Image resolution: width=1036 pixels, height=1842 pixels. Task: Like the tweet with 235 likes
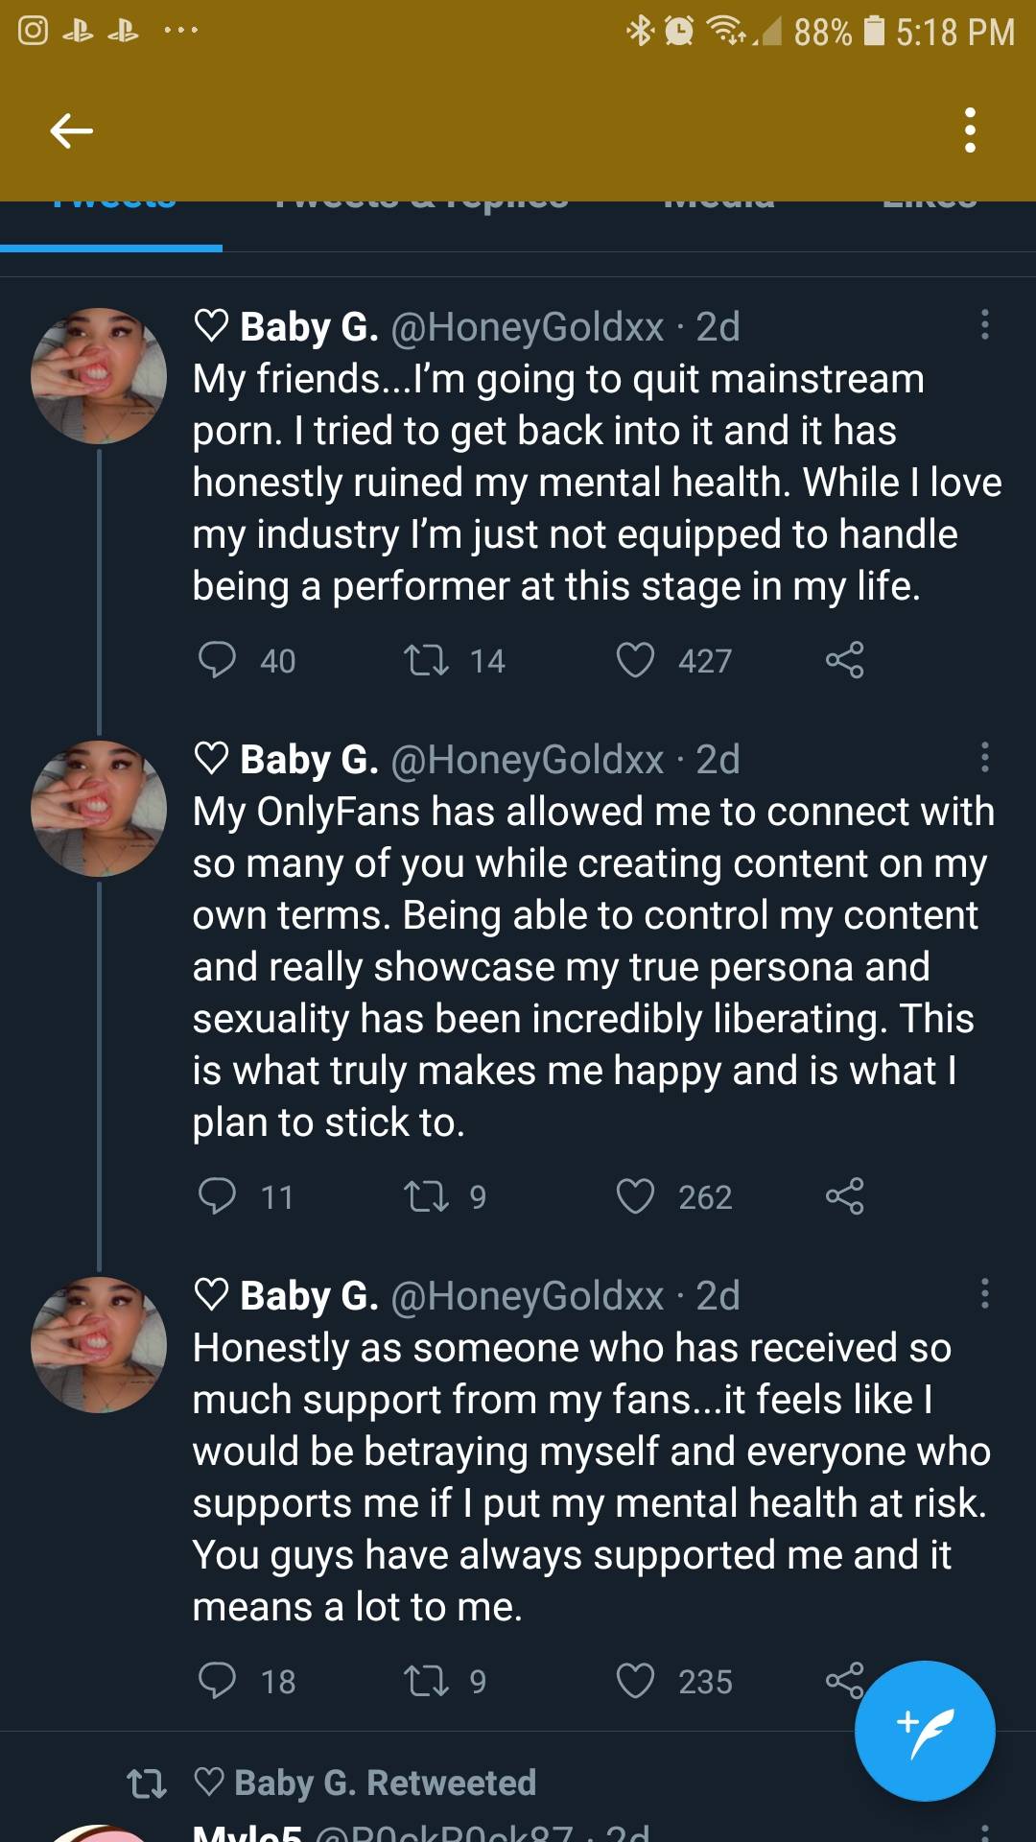(x=635, y=1681)
